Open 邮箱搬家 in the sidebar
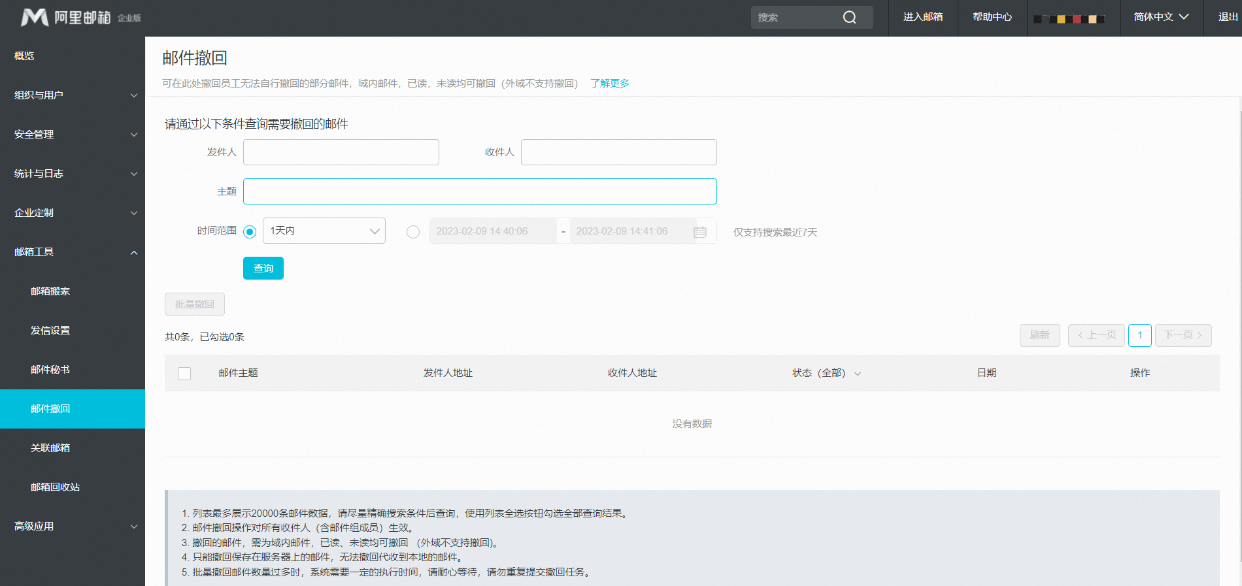This screenshot has height=586, width=1242. (50, 291)
